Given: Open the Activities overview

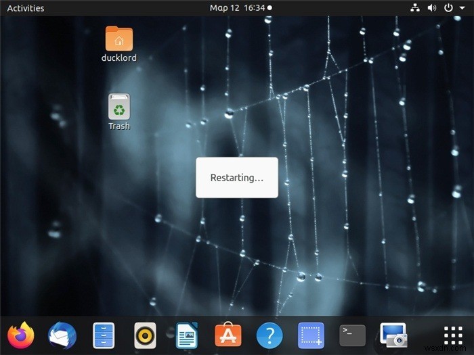Looking at the screenshot, I should pos(26,8).
